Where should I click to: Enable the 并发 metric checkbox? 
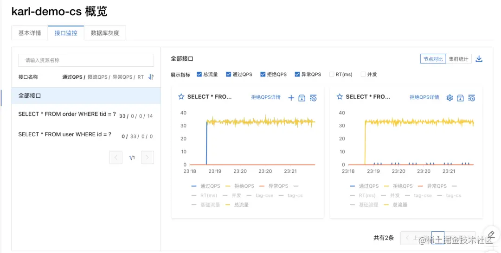[x=363, y=74]
